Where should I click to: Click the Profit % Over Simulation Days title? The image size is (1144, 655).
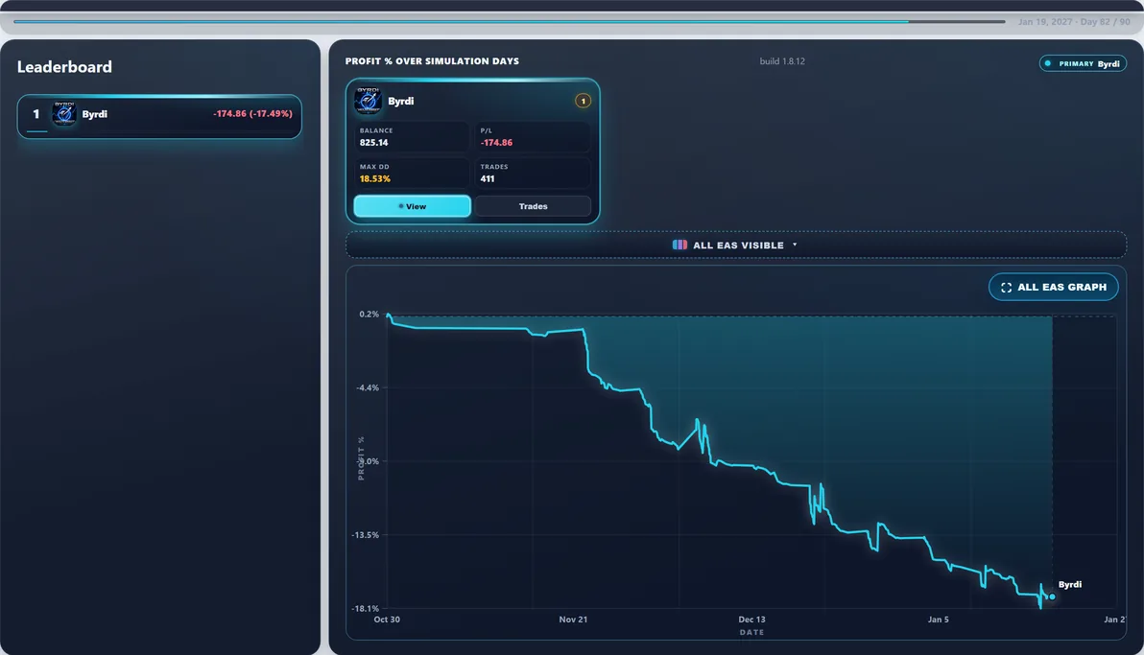432,61
